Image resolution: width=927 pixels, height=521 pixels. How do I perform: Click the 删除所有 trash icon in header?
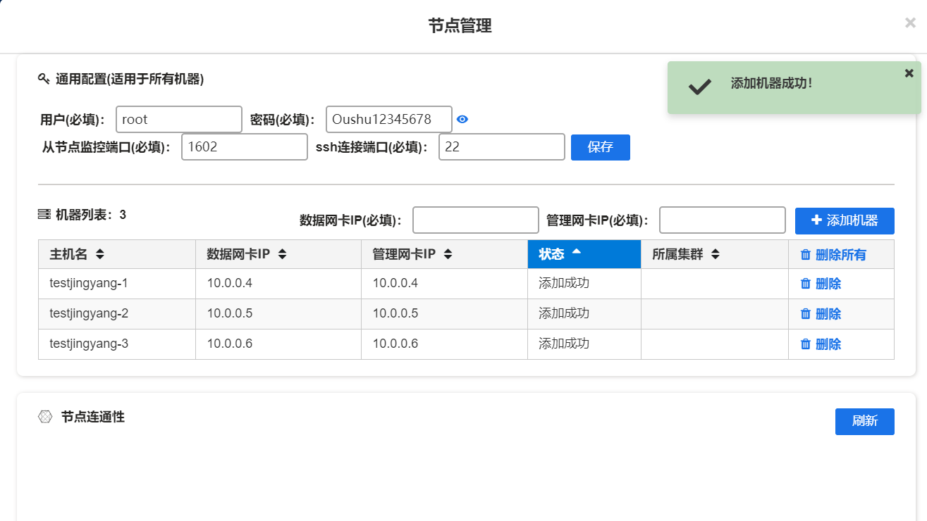(806, 255)
